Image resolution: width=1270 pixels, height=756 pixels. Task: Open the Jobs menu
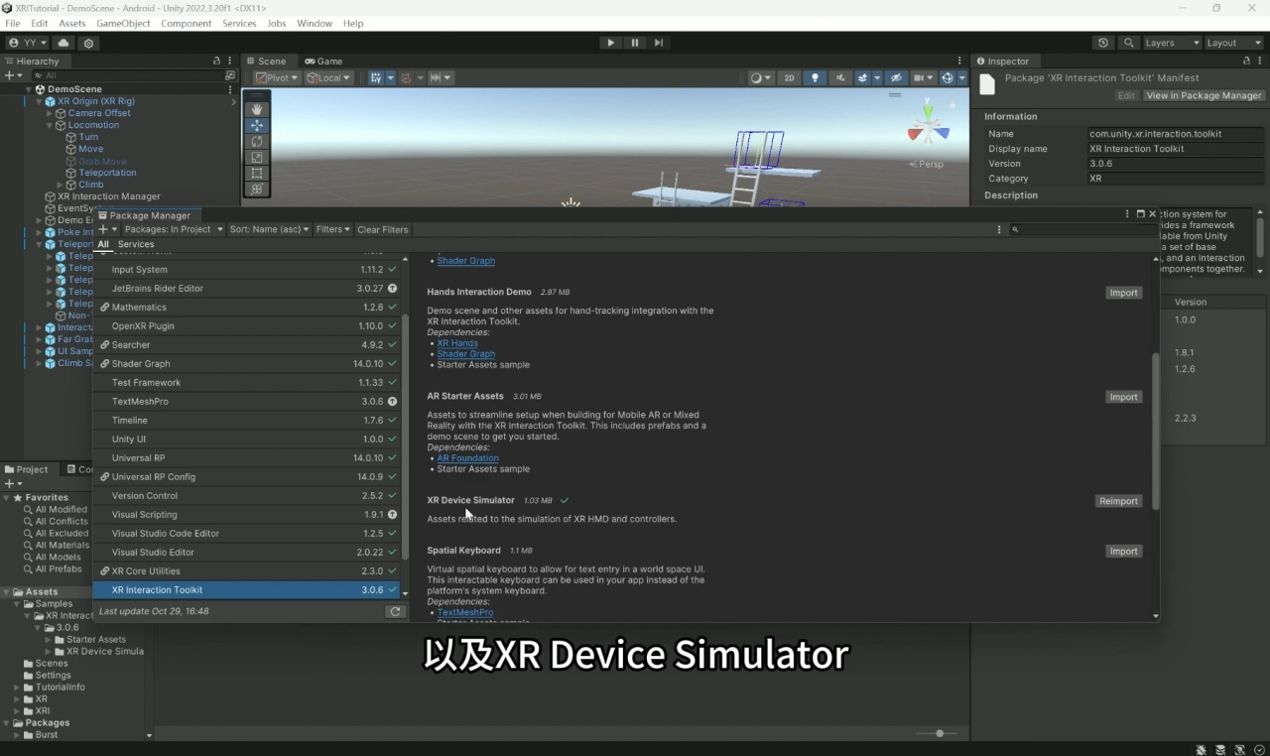[277, 23]
